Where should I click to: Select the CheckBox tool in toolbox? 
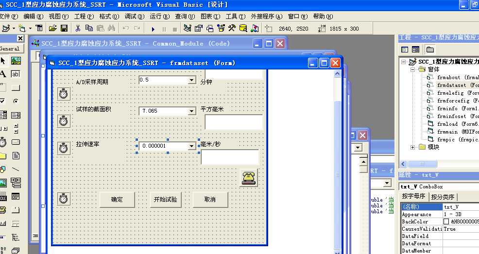(x=3, y=101)
